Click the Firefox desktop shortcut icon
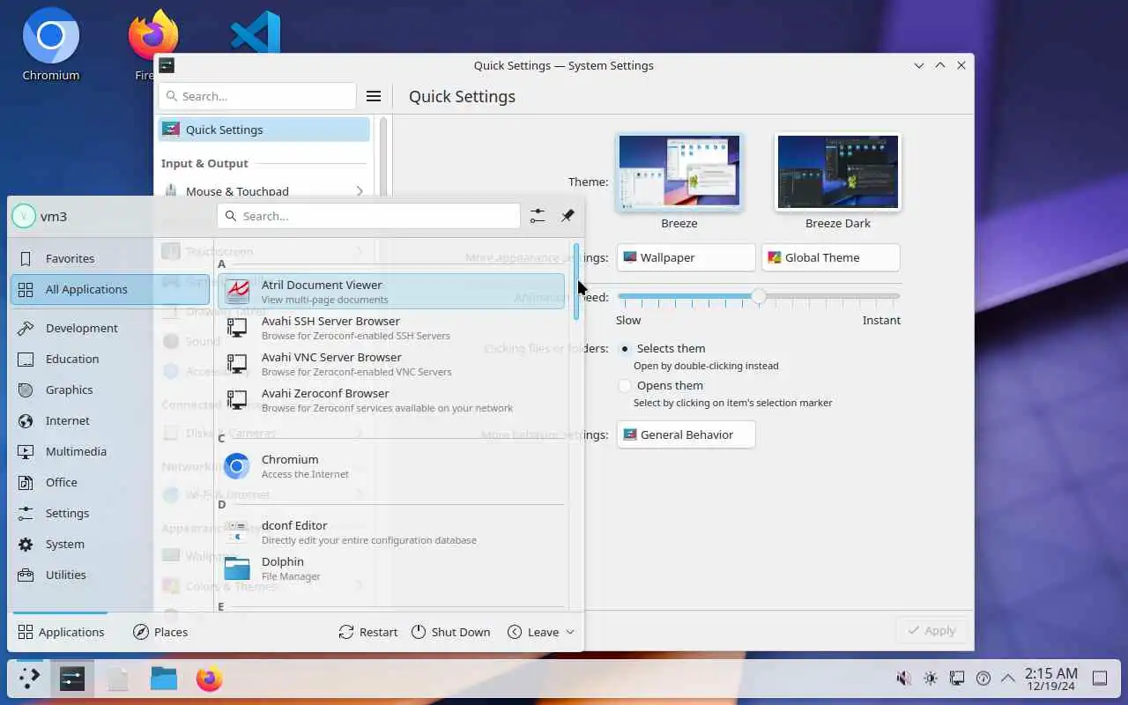 tap(153, 35)
